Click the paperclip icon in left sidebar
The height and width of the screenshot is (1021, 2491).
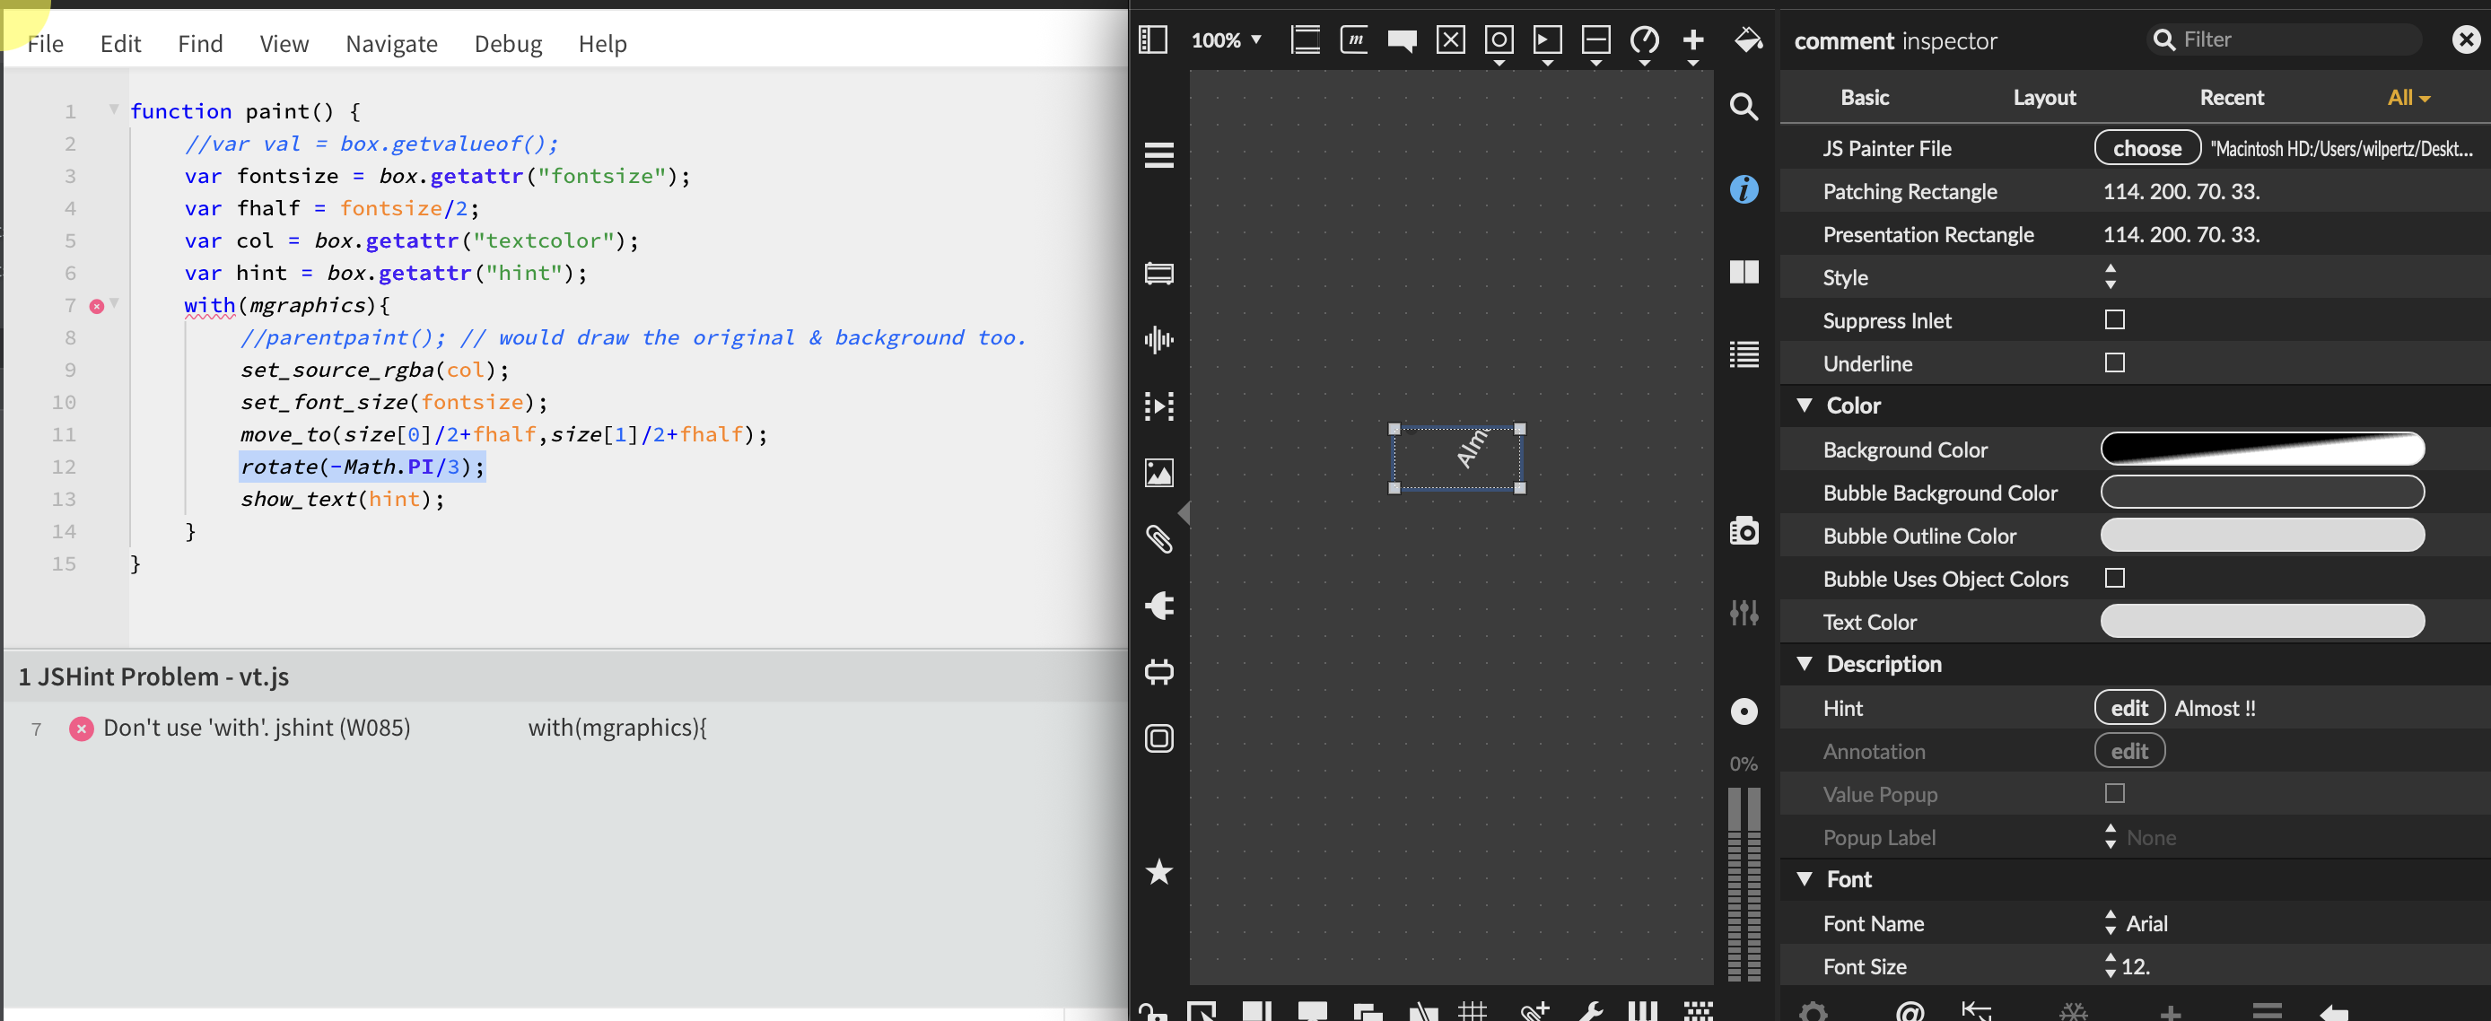click(1158, 538)
